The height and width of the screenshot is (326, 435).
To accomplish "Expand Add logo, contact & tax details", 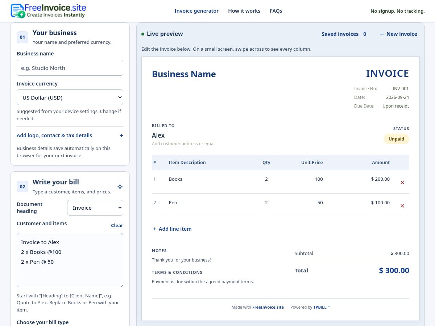I will [x=70, y=135].
